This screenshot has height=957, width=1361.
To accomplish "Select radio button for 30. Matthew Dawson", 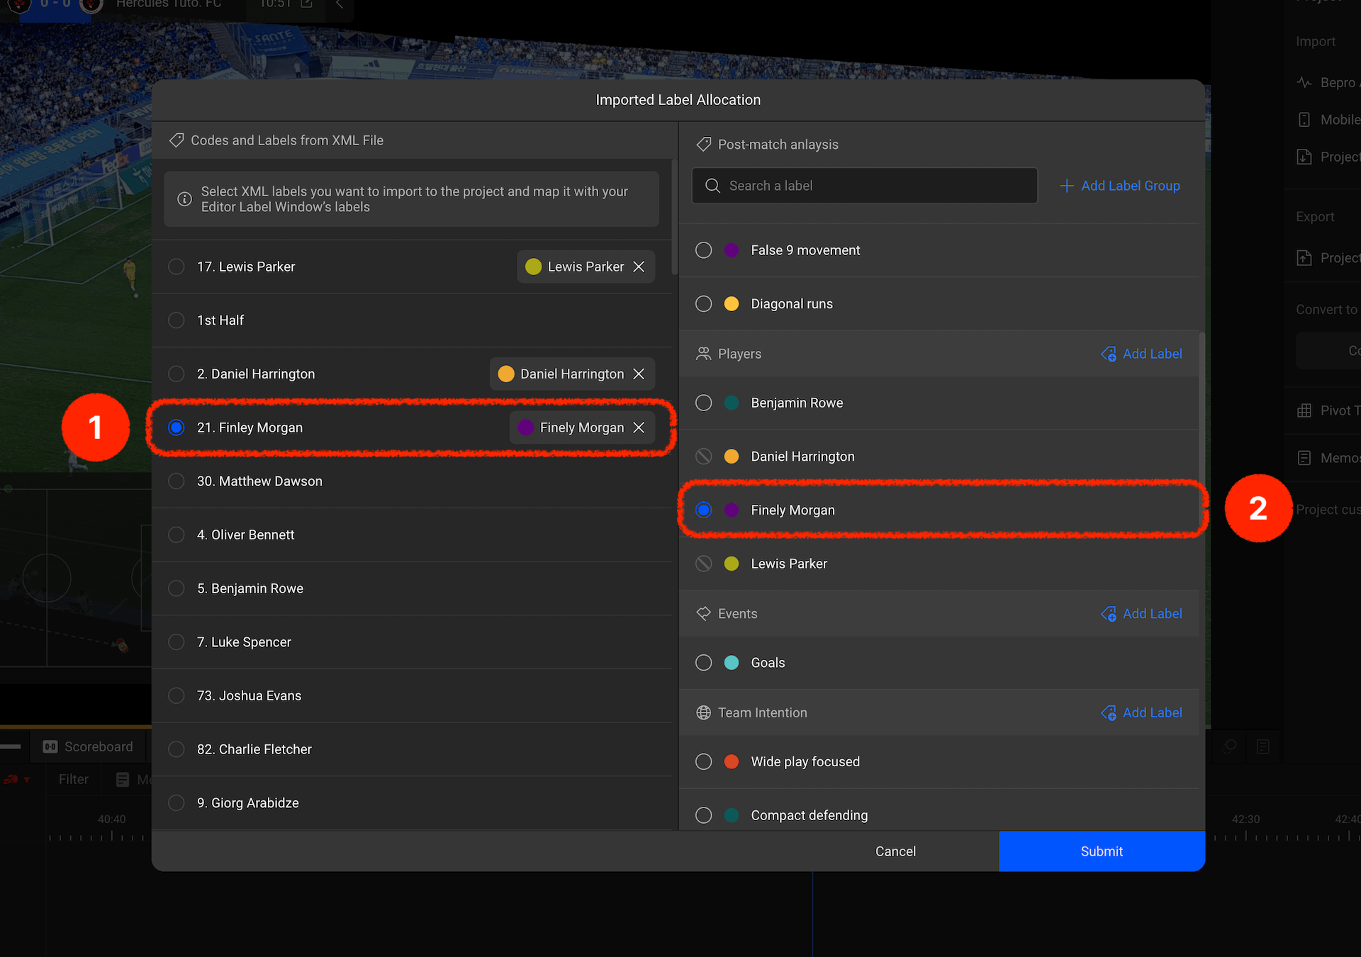I will click(x=177, y=481).
